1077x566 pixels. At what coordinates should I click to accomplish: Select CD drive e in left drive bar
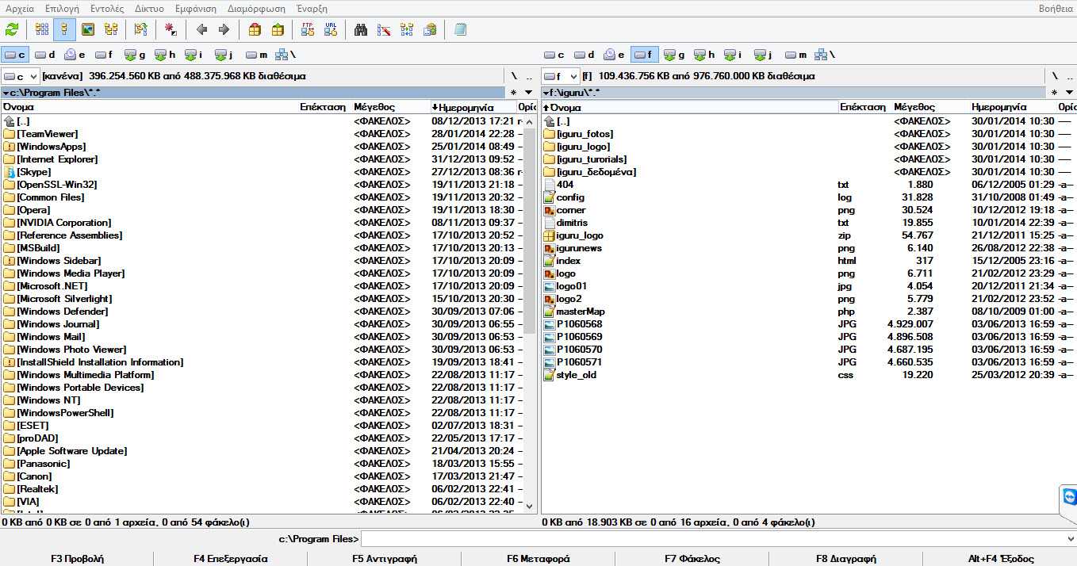coord(75,55)
